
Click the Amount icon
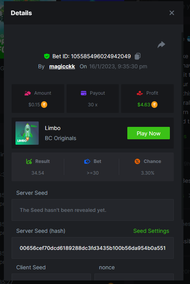[x=28, y=93]
